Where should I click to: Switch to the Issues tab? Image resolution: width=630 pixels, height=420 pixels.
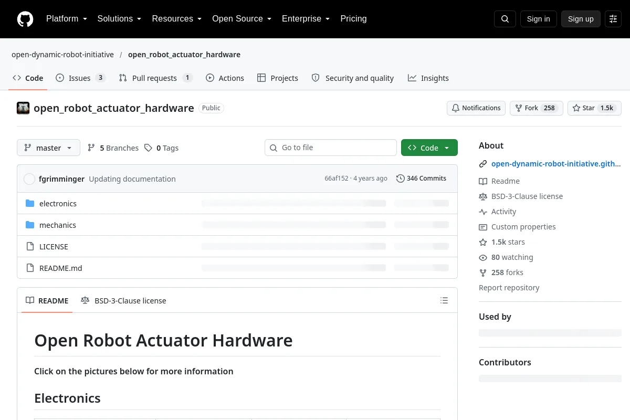coord(81,78)
